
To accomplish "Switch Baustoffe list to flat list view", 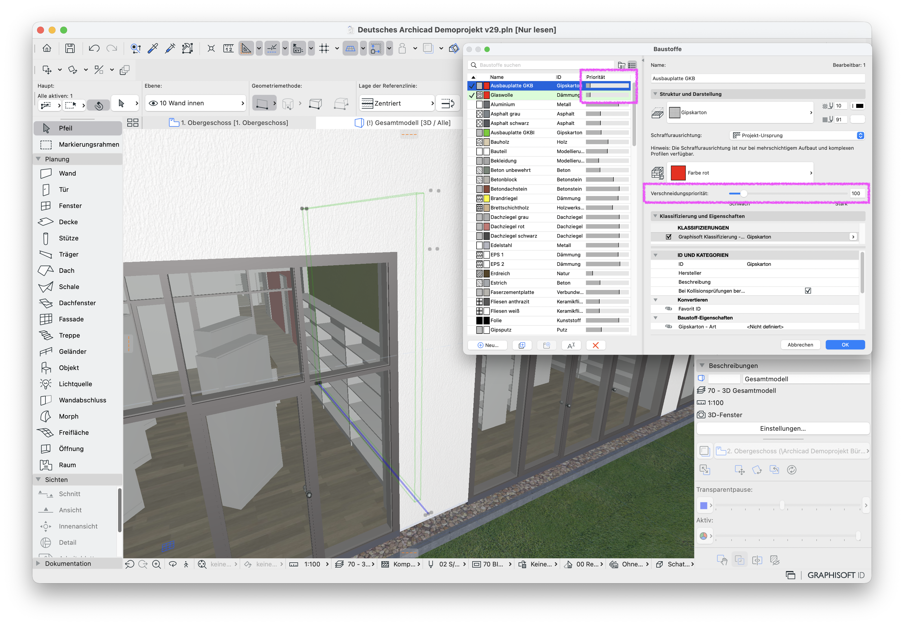I will (632, 65).
